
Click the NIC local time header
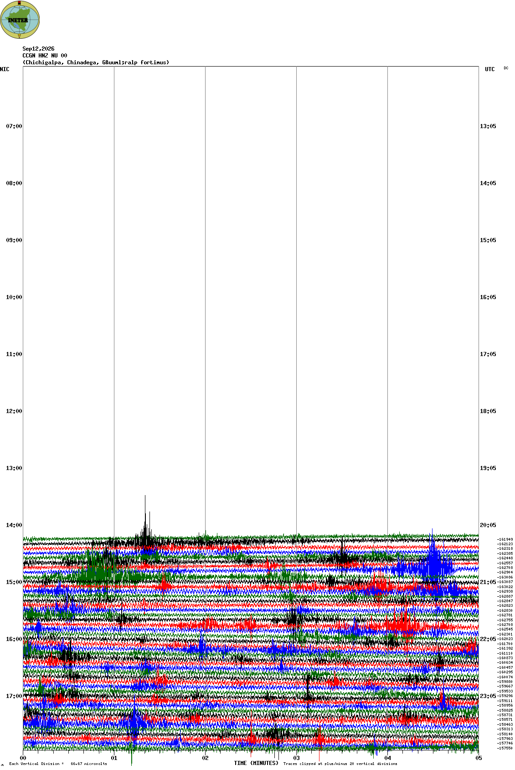coord(5,69)
